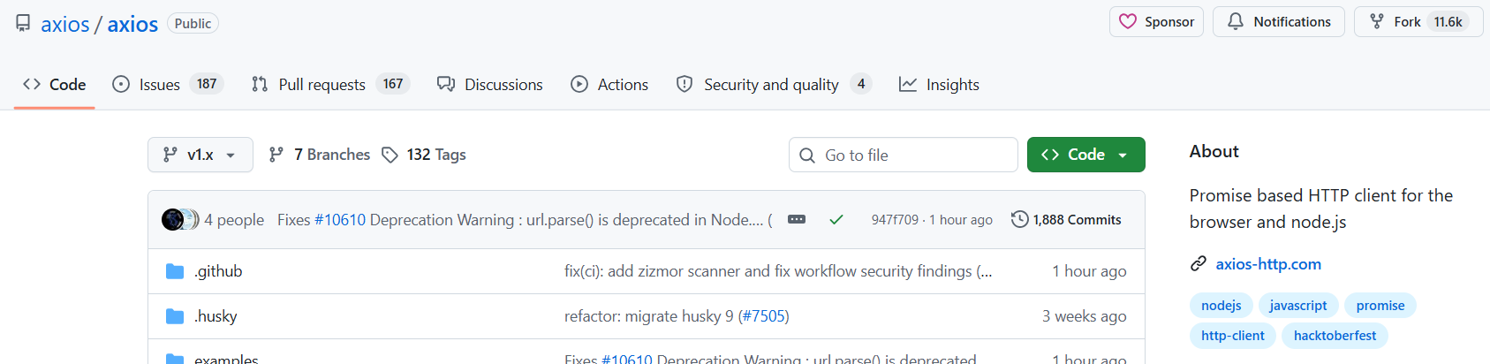View the 132 Tags
Screen dimensions: 1490x364
[424, 155]
